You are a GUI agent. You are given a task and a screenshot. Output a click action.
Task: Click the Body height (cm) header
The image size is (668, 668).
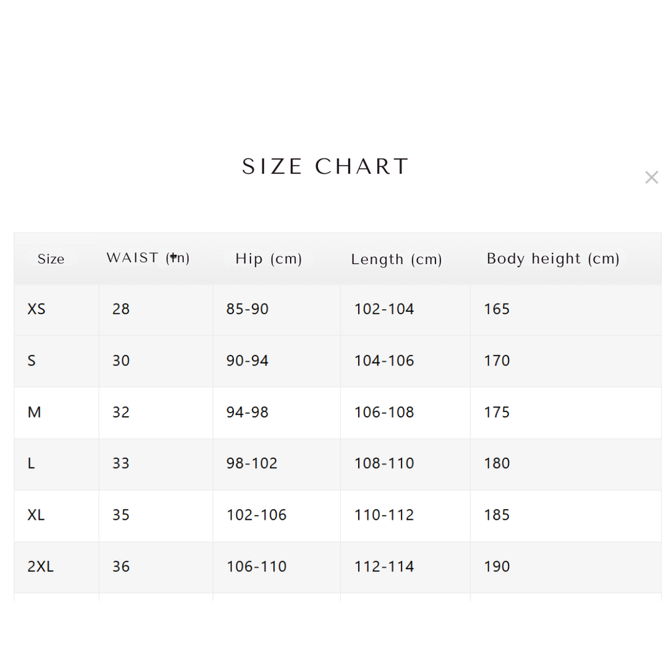pos(552,259)
